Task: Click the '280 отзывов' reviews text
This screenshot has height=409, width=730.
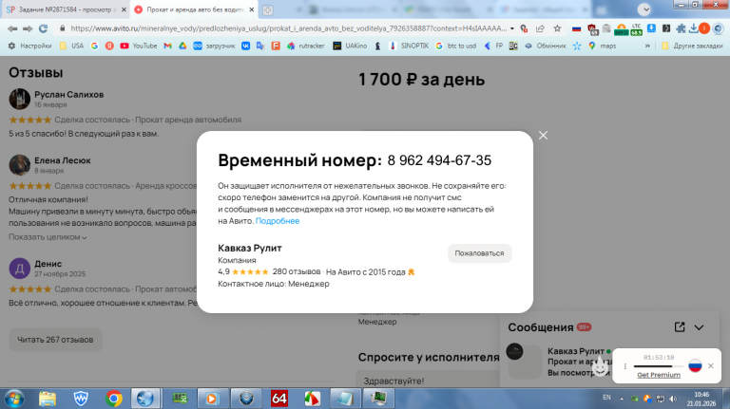Action: [x=297, y=271]
